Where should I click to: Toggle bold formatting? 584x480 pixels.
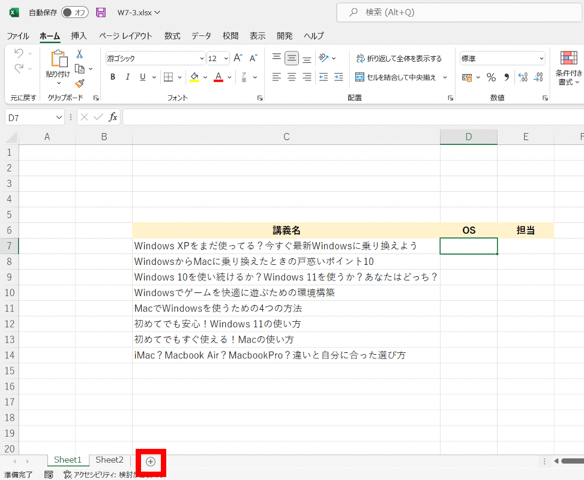(112, 77)
